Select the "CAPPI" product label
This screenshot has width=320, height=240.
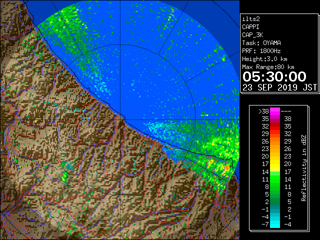click(250, 27)
